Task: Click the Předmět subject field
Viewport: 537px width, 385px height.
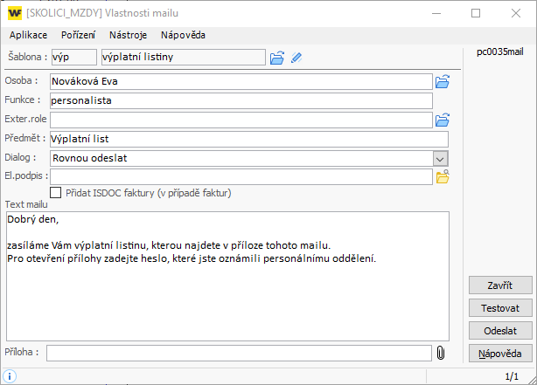Action: coord(248,139)
